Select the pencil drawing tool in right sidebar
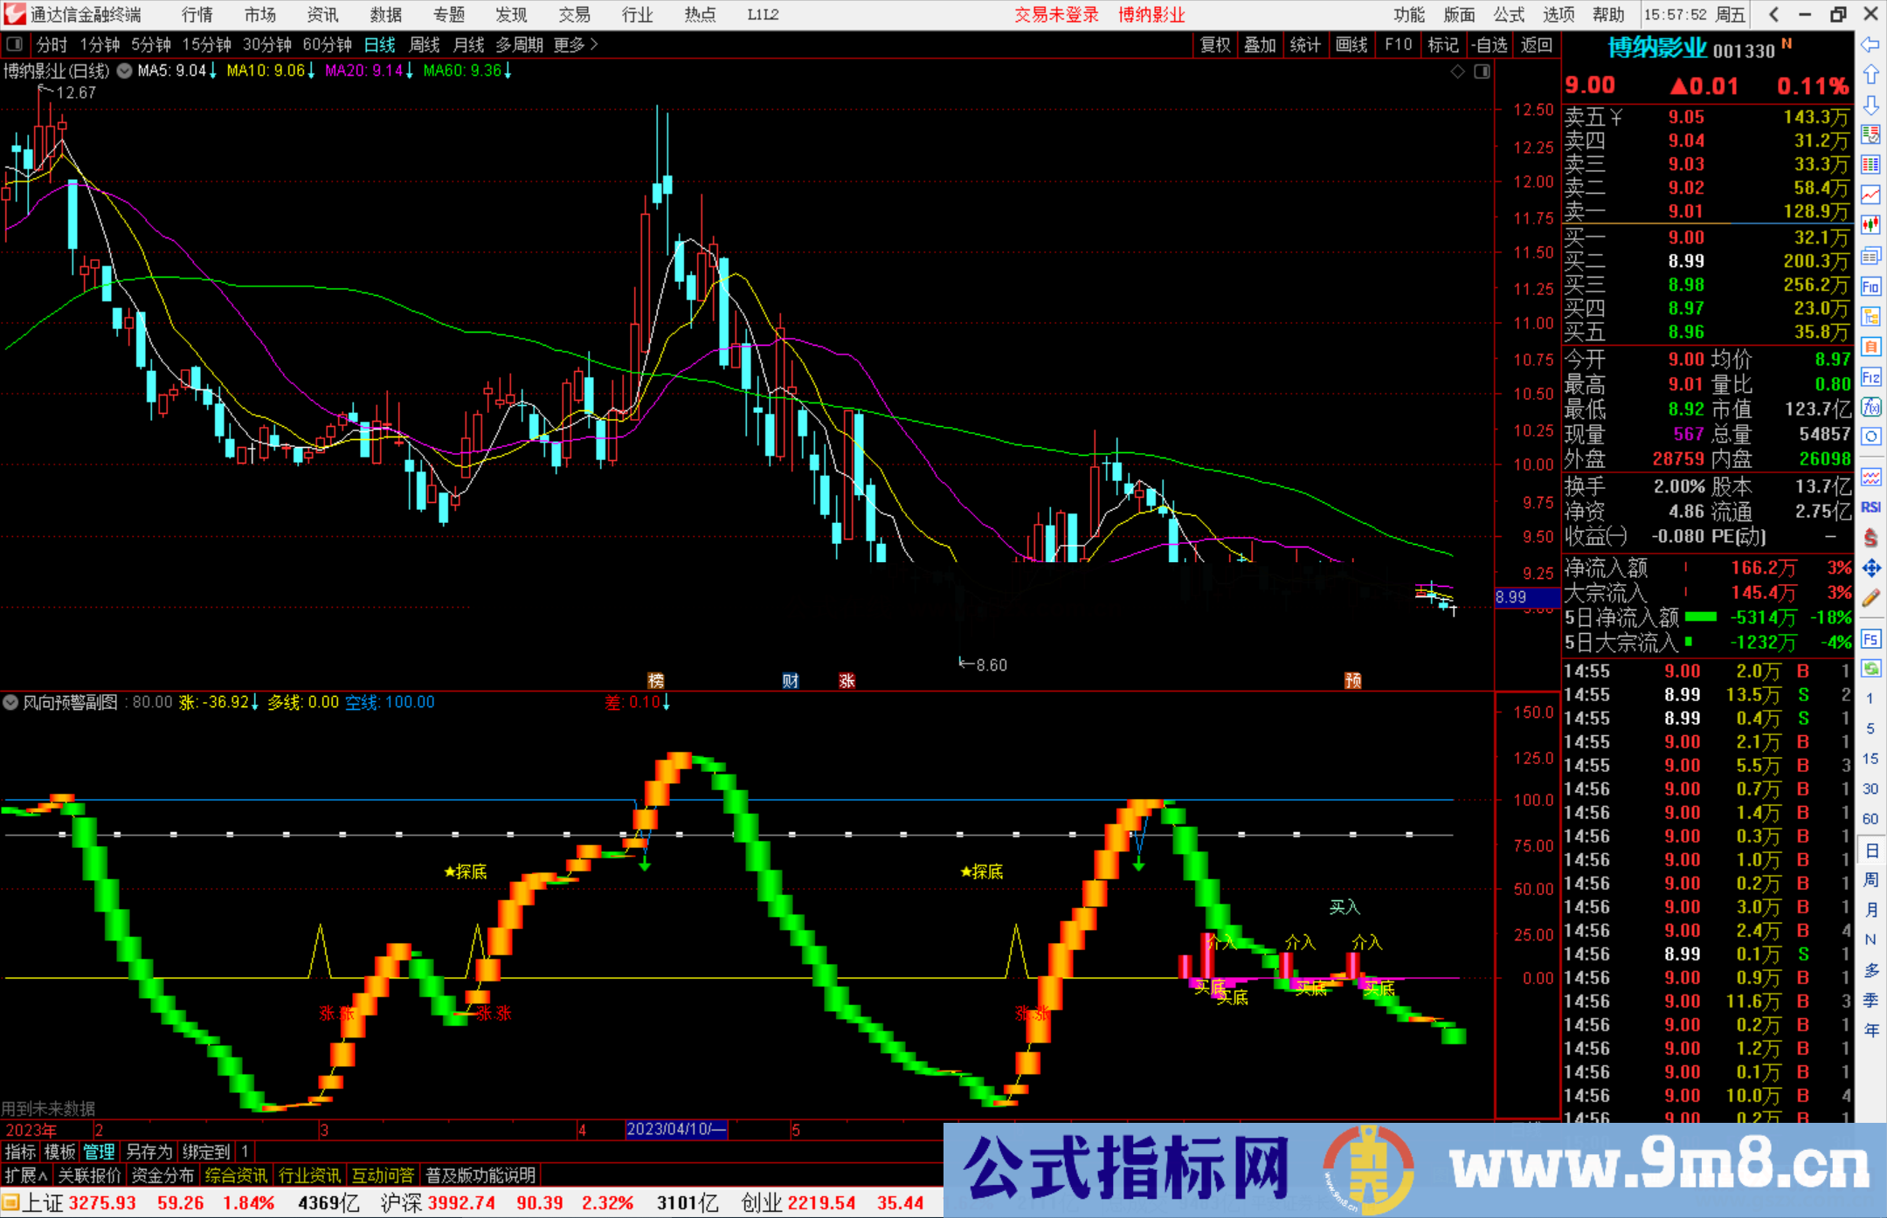The width and height of the screenshot is (1887, 1218). coord(1871,598)
